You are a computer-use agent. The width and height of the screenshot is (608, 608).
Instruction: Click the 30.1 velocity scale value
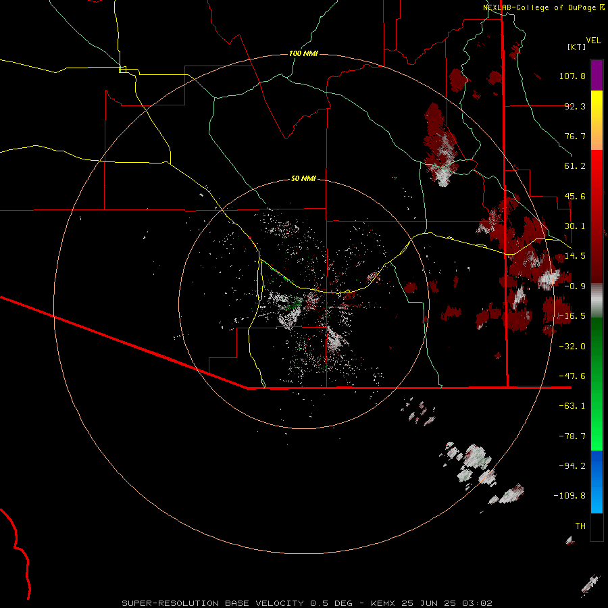coord(575,226)
